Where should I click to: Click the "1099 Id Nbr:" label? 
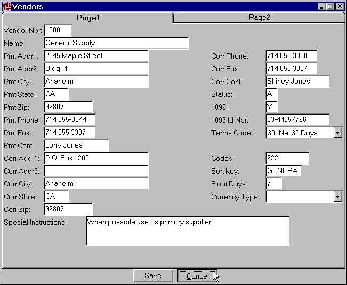230,120
